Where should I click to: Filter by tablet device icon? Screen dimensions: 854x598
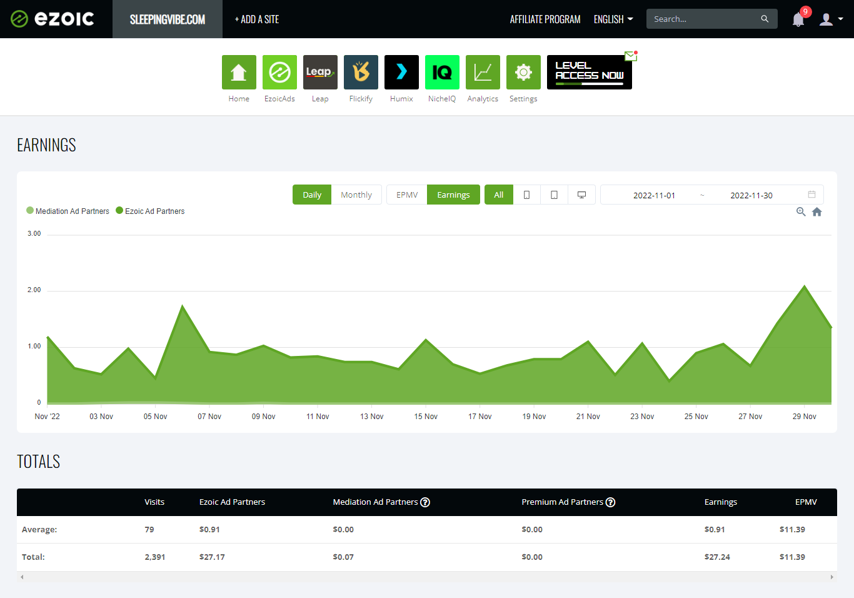coord(554,195)
